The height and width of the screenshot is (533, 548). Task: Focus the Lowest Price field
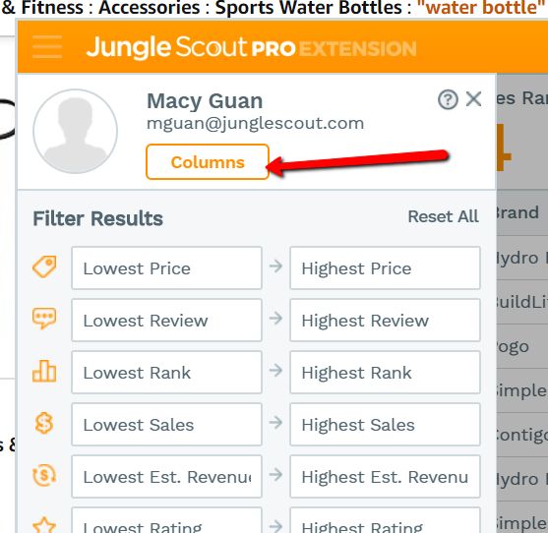click(x=166, y=268)
